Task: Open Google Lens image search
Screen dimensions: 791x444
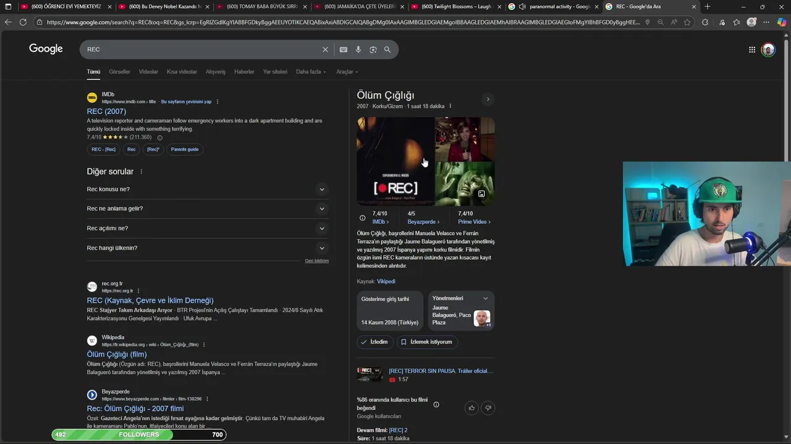Action: pyautogui.click(x=373, y=49)
